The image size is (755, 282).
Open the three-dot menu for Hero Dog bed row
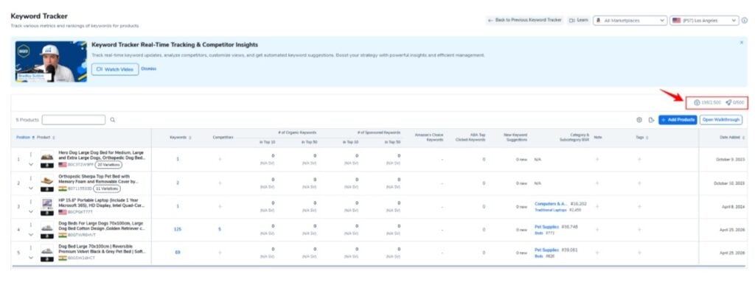tap(31, 155)
